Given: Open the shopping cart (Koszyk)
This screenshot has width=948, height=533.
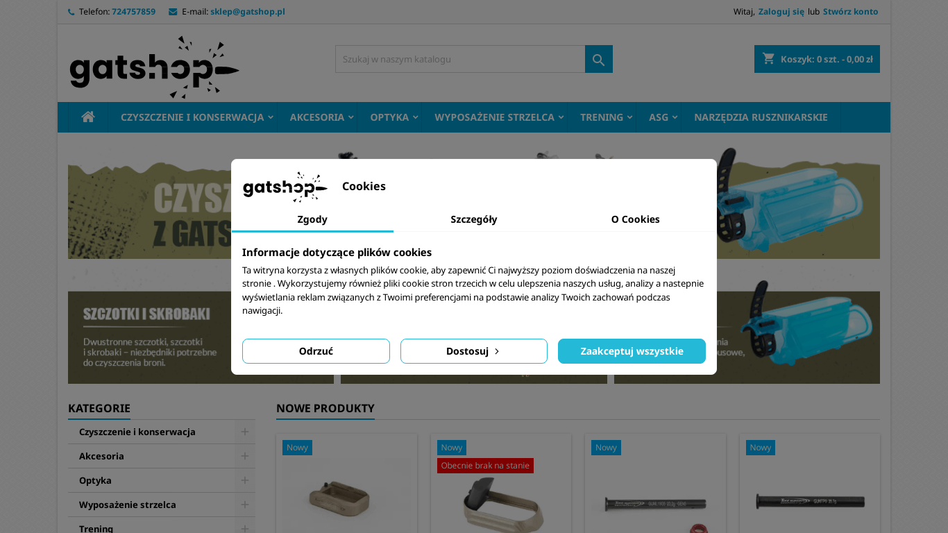Looking at the screenshot, I should click(x=817, y=59).
